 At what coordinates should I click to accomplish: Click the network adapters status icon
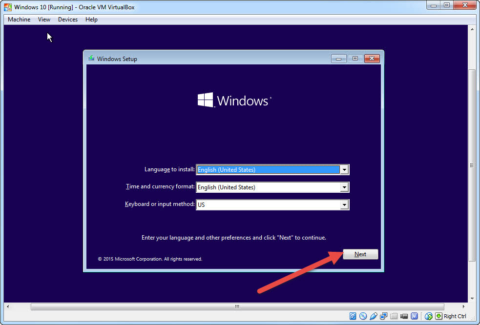click(x=384, y=316)
